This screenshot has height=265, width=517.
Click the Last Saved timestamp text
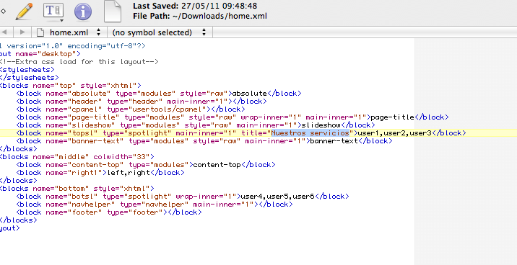point(195,6)
